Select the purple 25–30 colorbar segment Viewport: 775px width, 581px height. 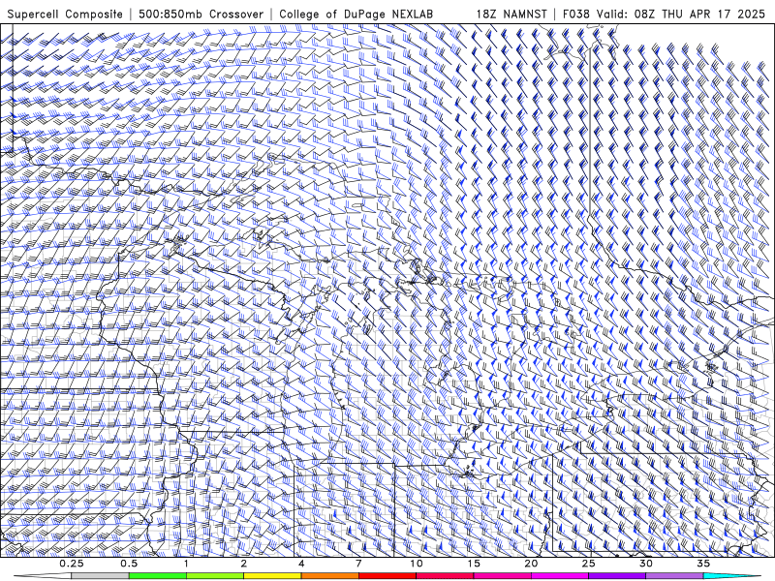pos(617,576)
